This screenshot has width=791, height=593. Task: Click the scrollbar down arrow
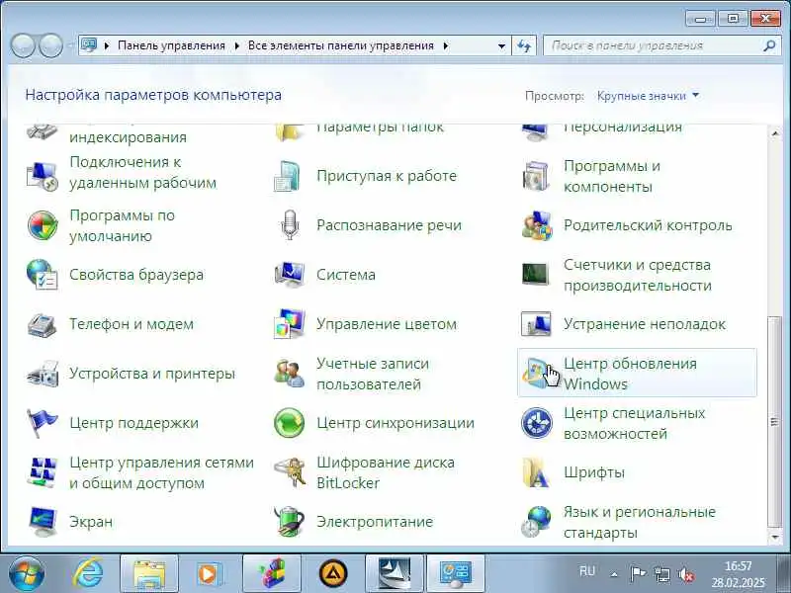pyautogui.click(x=775, y=538)
